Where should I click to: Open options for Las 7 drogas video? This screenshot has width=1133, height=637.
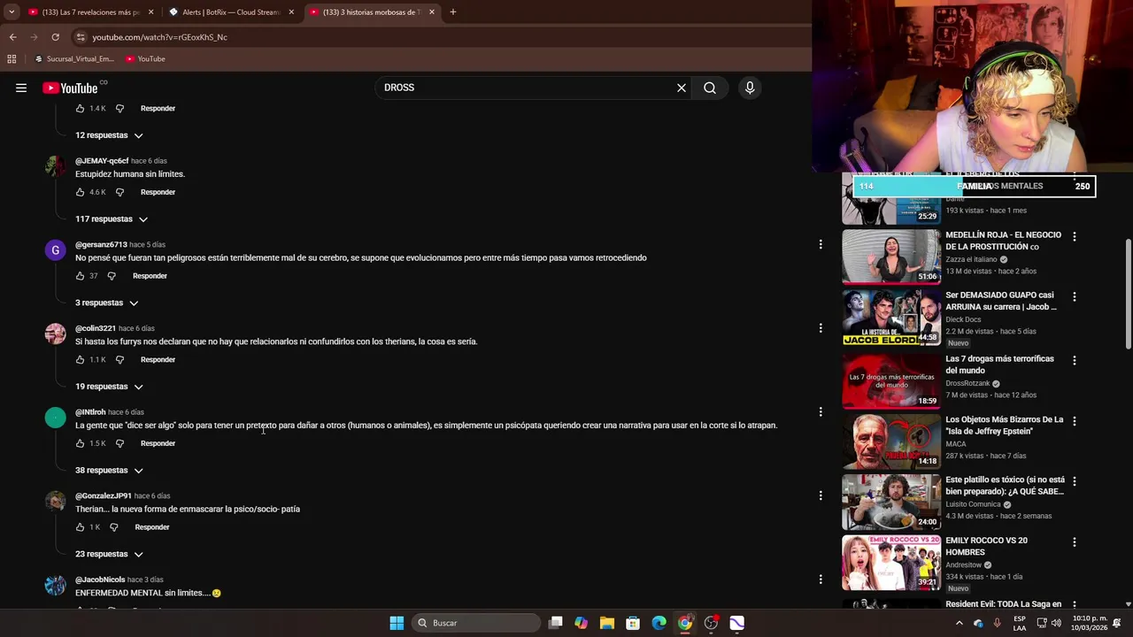[x=1075, y=360]
